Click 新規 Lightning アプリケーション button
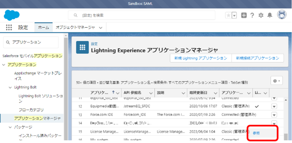The height and width of the screenshot is (143, 292). pos(201,58)
